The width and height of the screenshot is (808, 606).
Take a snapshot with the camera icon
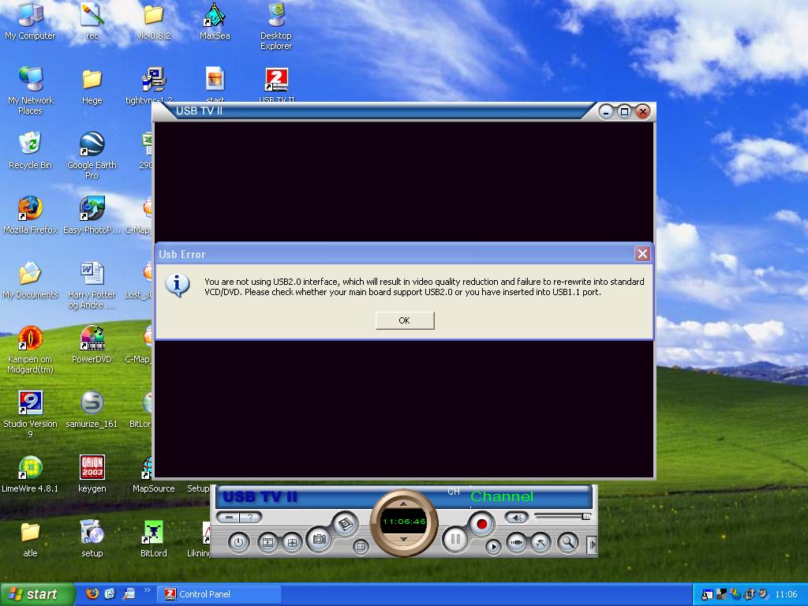click(319, 539)
